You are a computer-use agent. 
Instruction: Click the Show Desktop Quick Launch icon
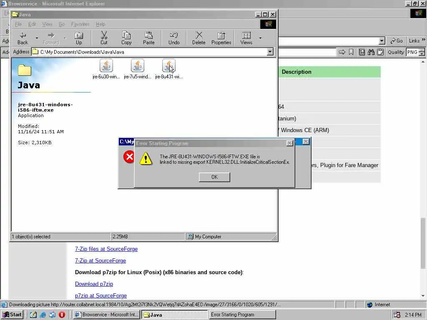click(33, 315)
